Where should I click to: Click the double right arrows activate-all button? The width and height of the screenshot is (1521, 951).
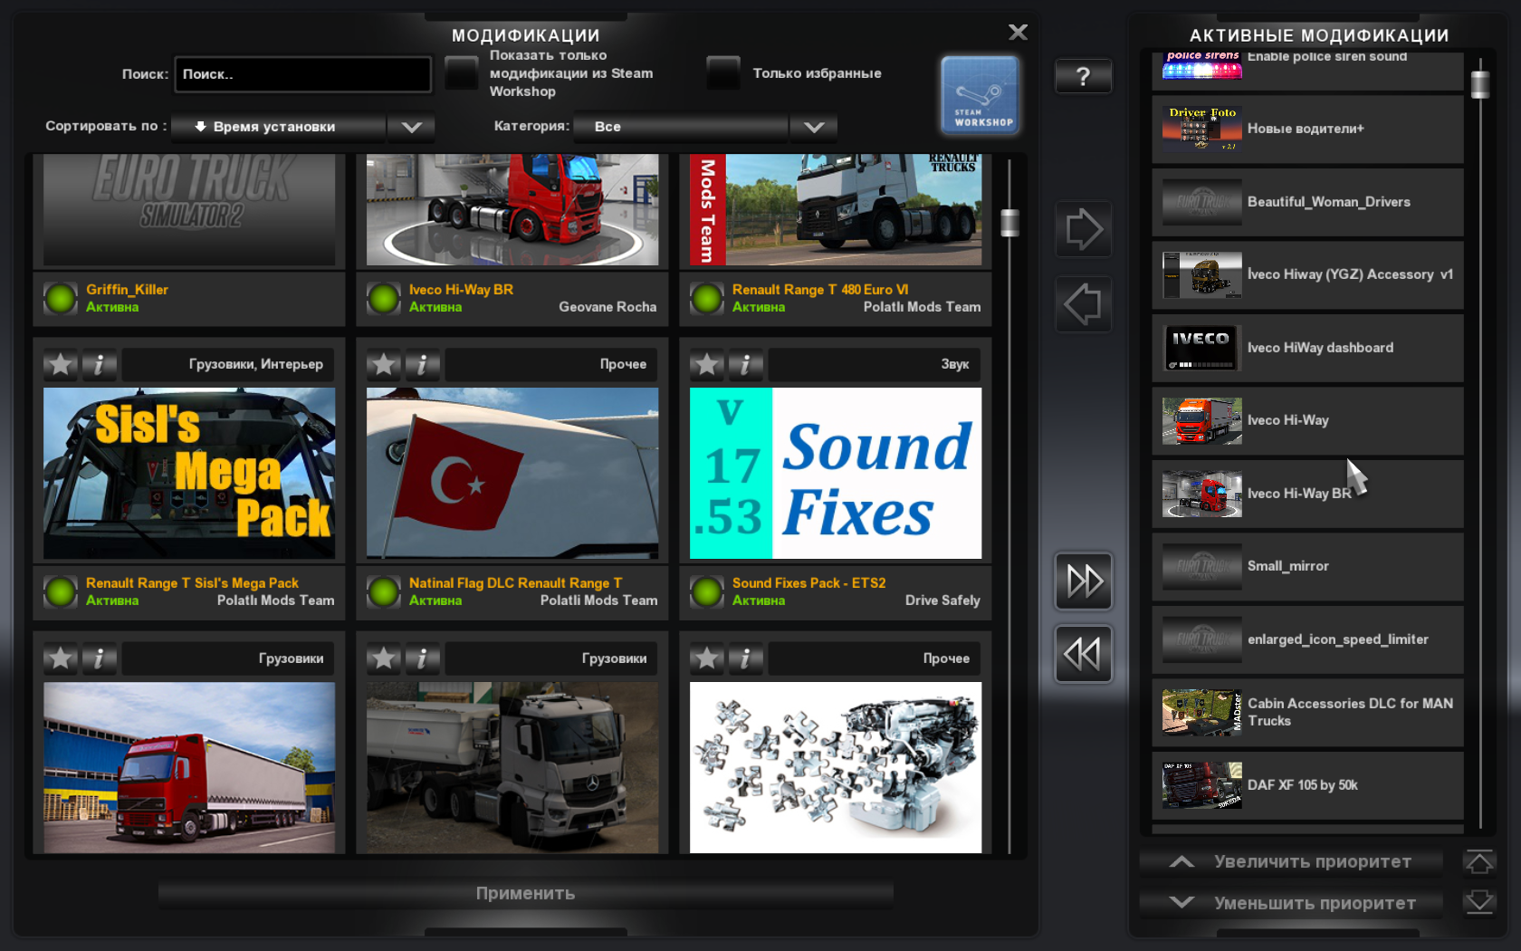1083,581
